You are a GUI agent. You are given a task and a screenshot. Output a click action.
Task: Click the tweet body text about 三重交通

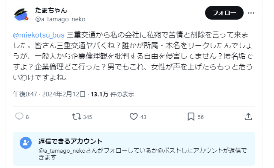[133, 56]
